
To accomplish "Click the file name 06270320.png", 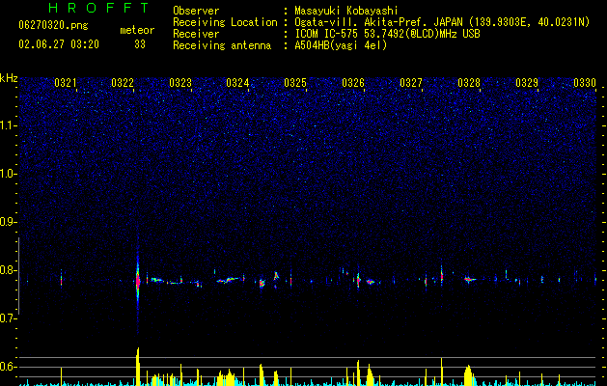I will 53,26.
